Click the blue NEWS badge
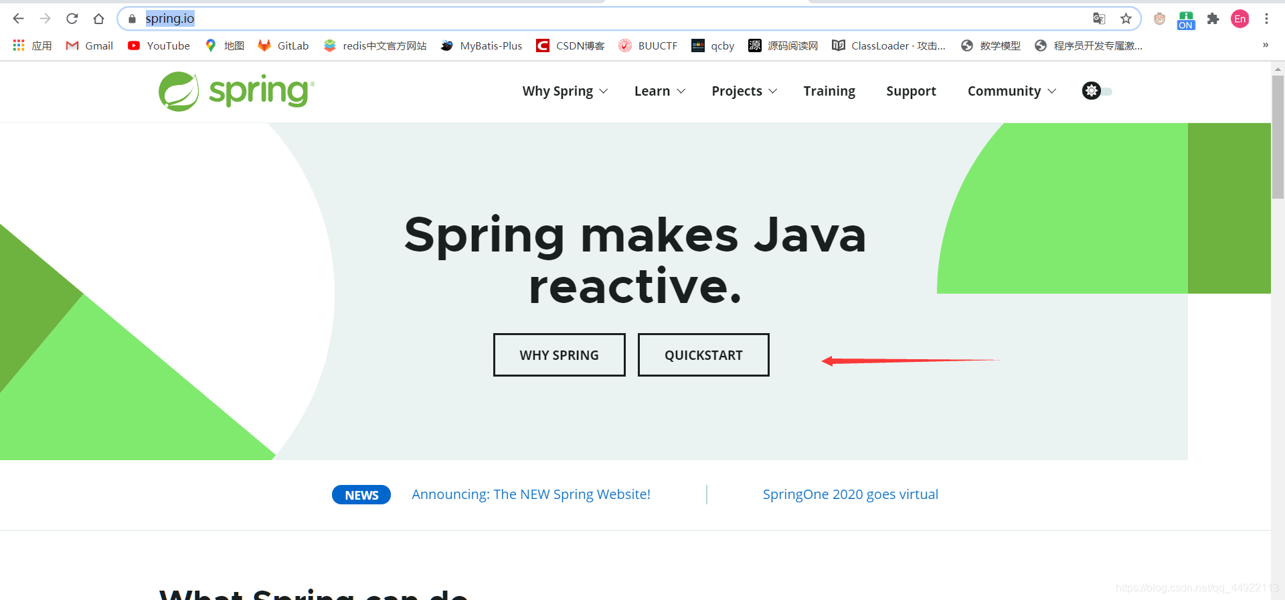The width and height of the screenshot is (1285, 600). pos(361,495)
